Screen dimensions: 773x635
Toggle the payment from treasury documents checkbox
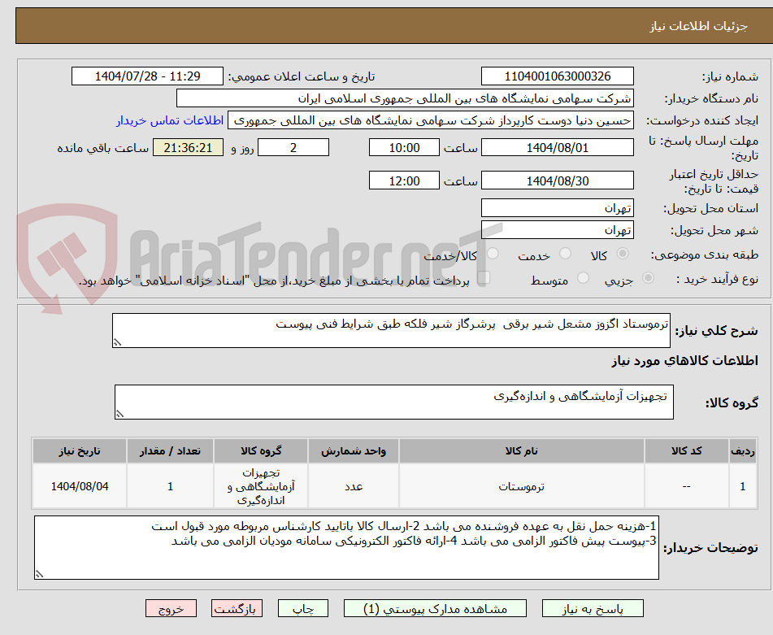[x=485, y=277]
